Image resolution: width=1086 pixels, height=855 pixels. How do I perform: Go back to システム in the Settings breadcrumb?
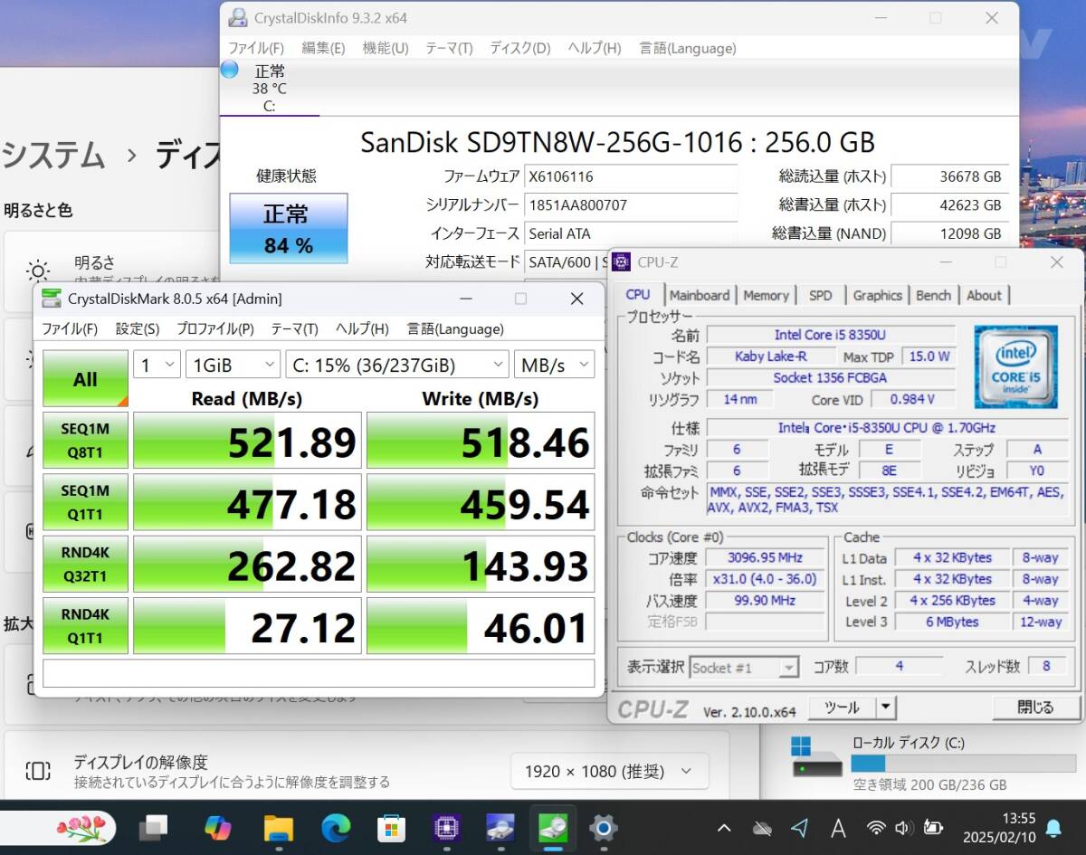click(x=54, y=156)
